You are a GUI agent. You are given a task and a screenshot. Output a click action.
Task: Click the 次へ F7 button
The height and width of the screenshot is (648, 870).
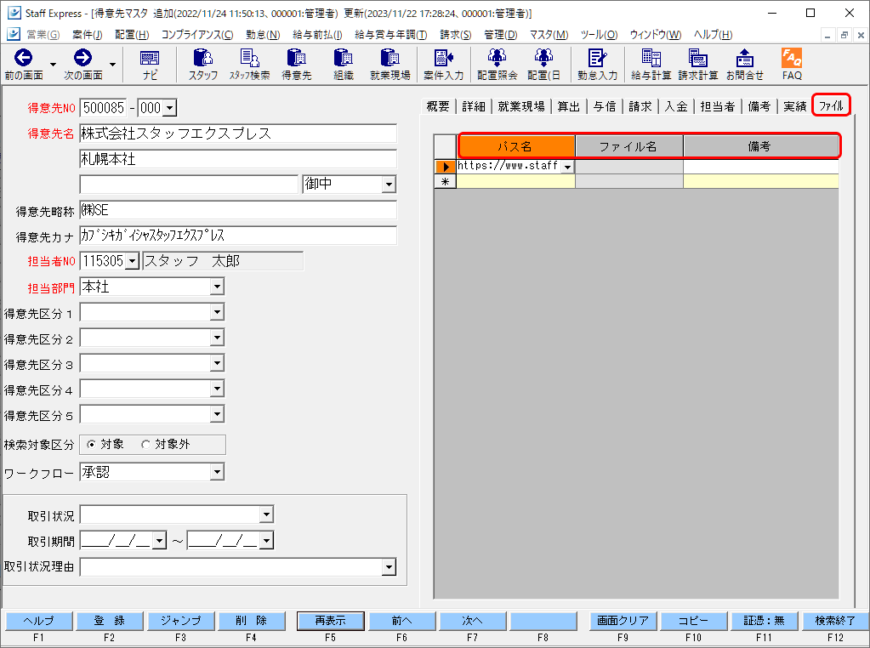click(x=472, y=621)
